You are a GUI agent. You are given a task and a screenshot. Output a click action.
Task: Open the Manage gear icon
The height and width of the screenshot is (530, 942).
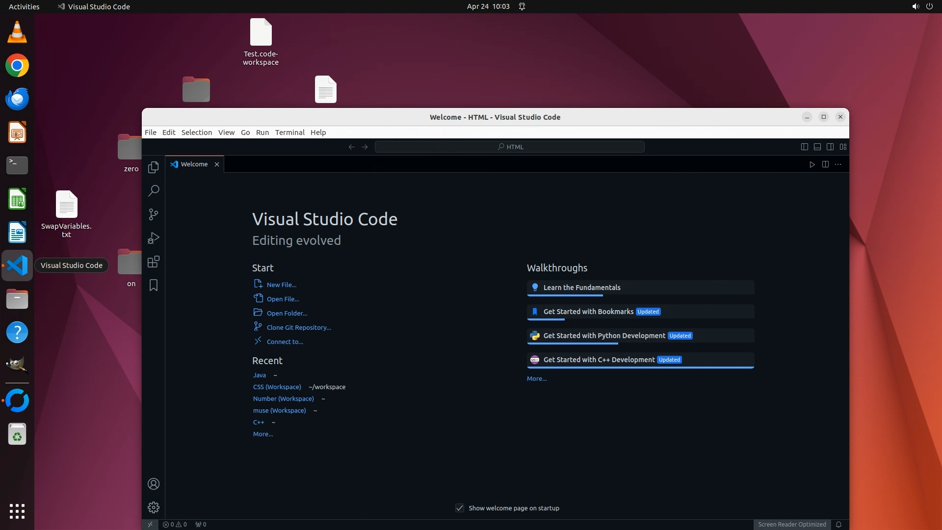pos(154,507)
